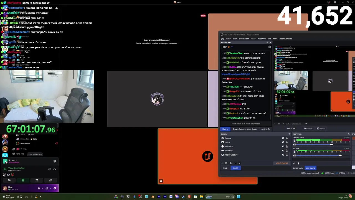
Task: Hide the TIMER source
Action: tap(283, 142)
